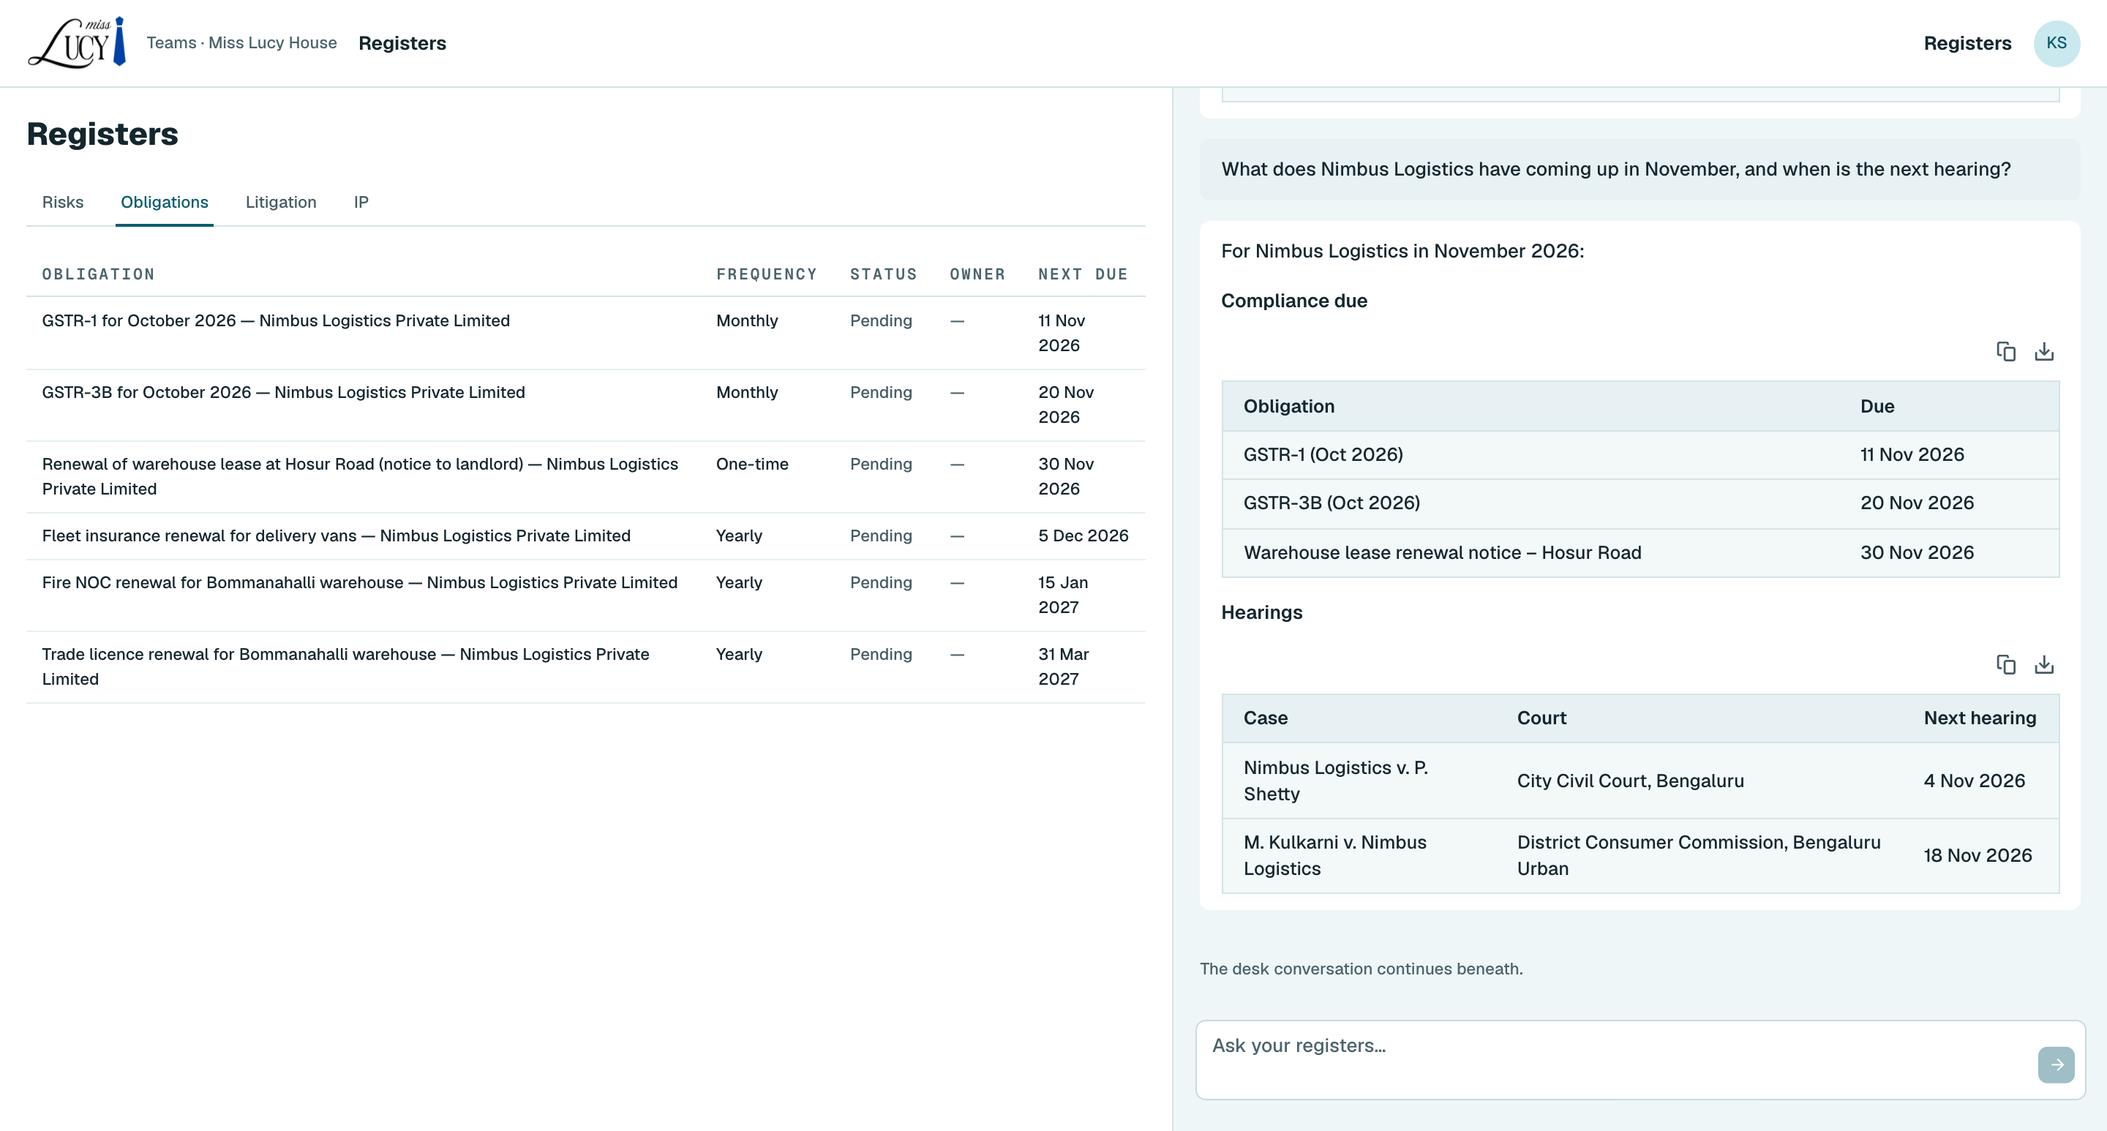Click the Teams · Miss Lucy House breadcrumb

pyautogui.click(x=241, y=43)
